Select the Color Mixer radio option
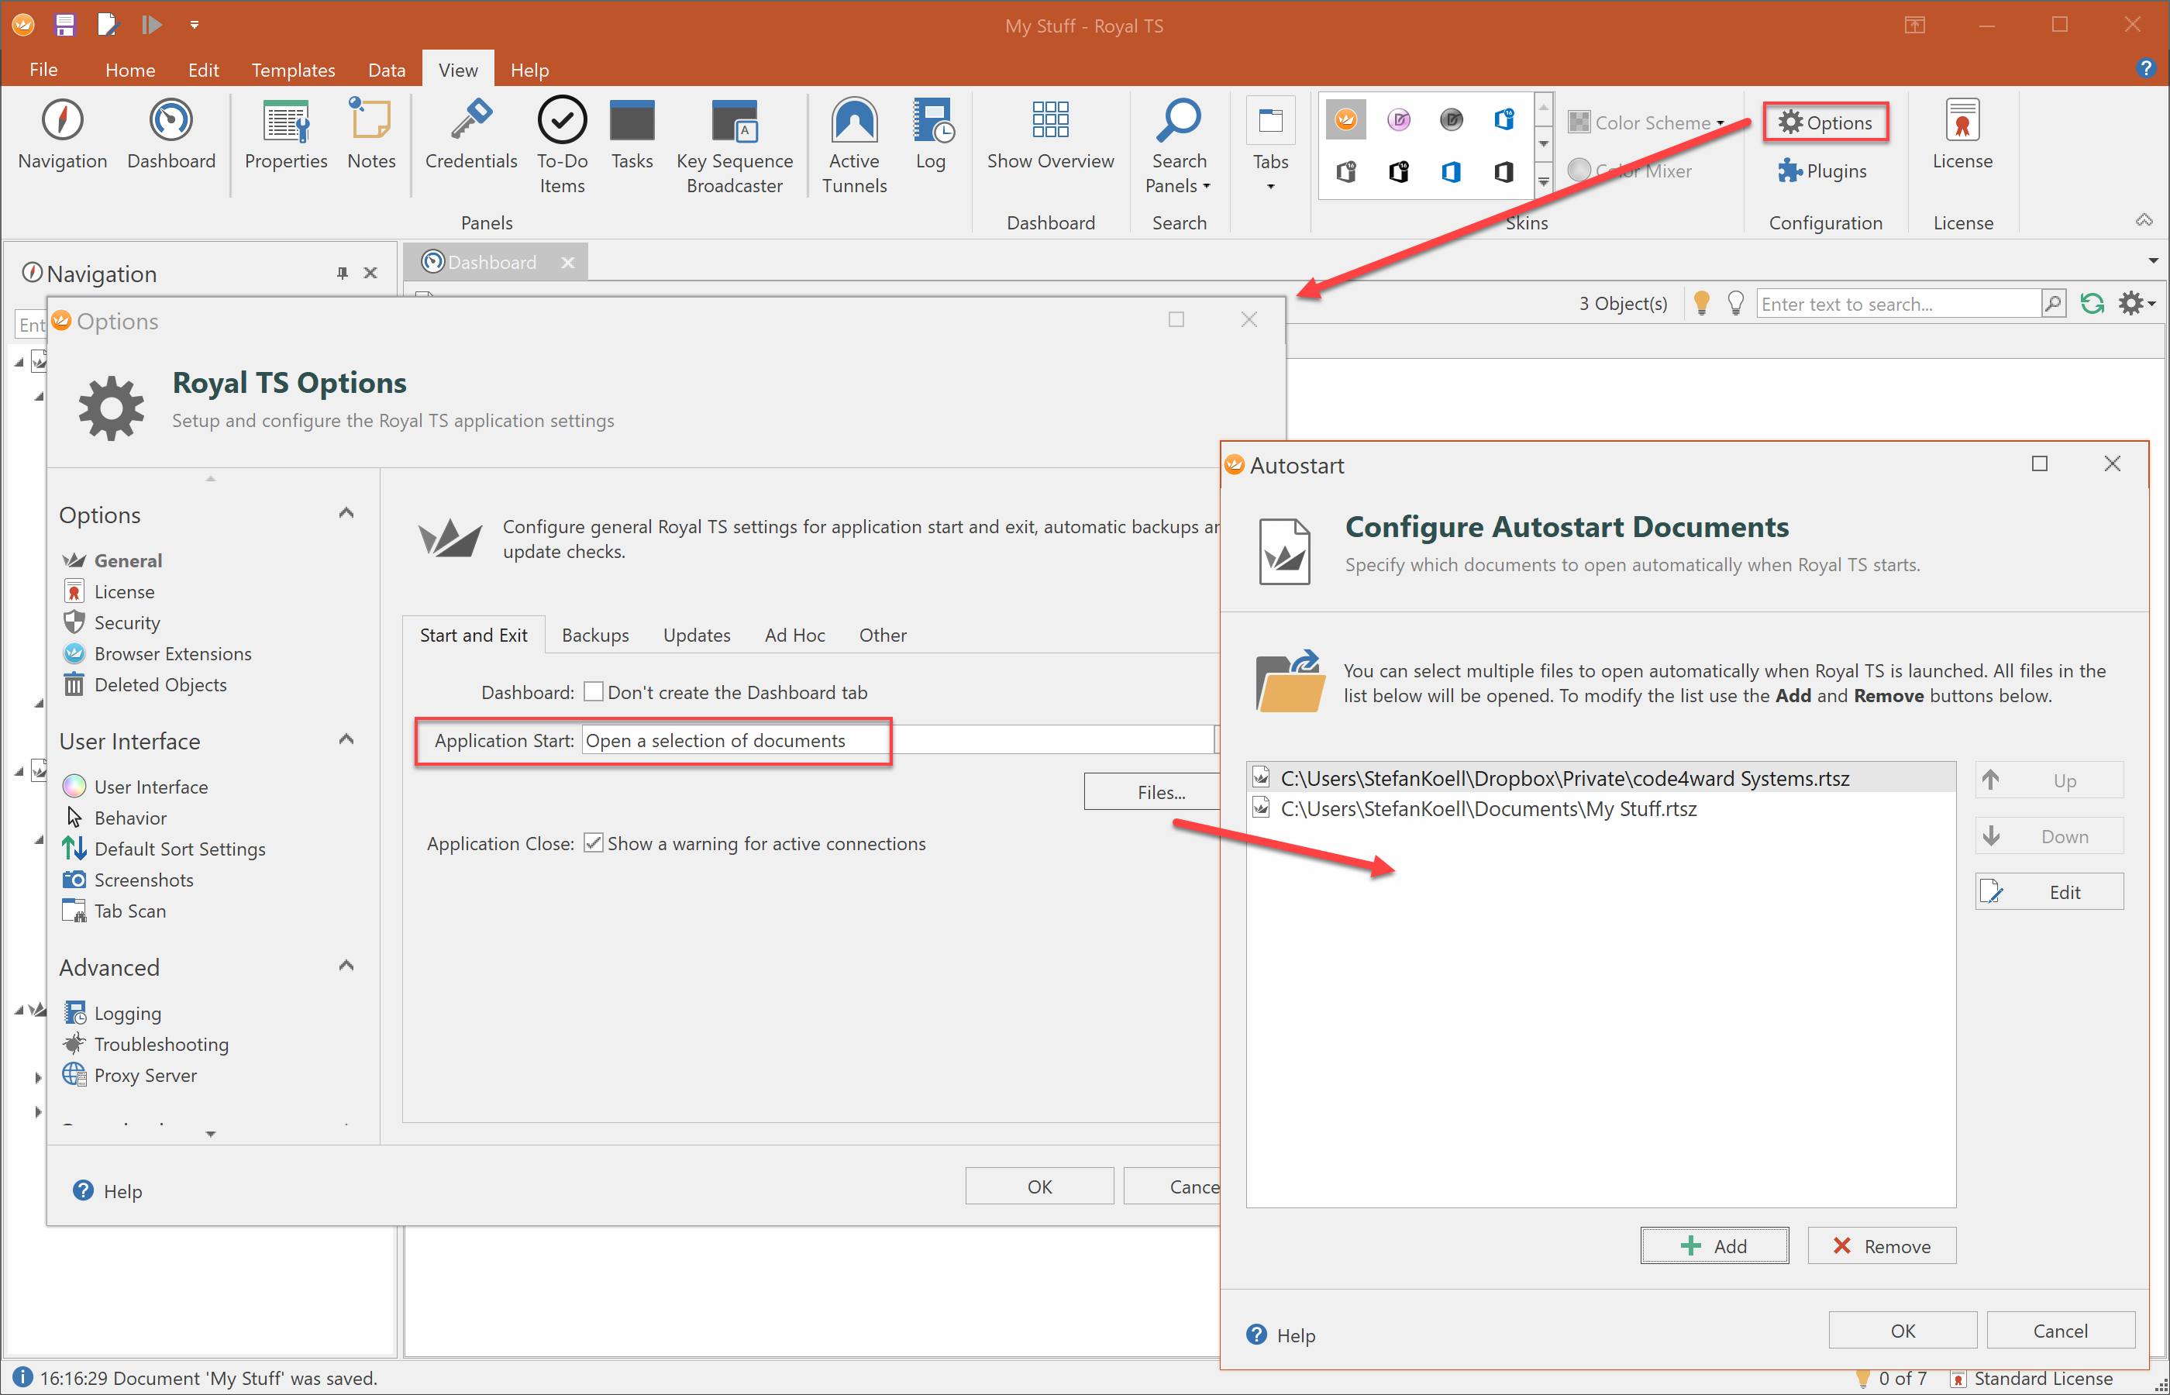The image size is (2170, 1395). (1579, 171)
